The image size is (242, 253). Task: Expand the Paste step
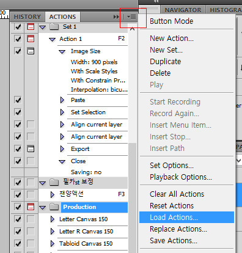(62, 100)
